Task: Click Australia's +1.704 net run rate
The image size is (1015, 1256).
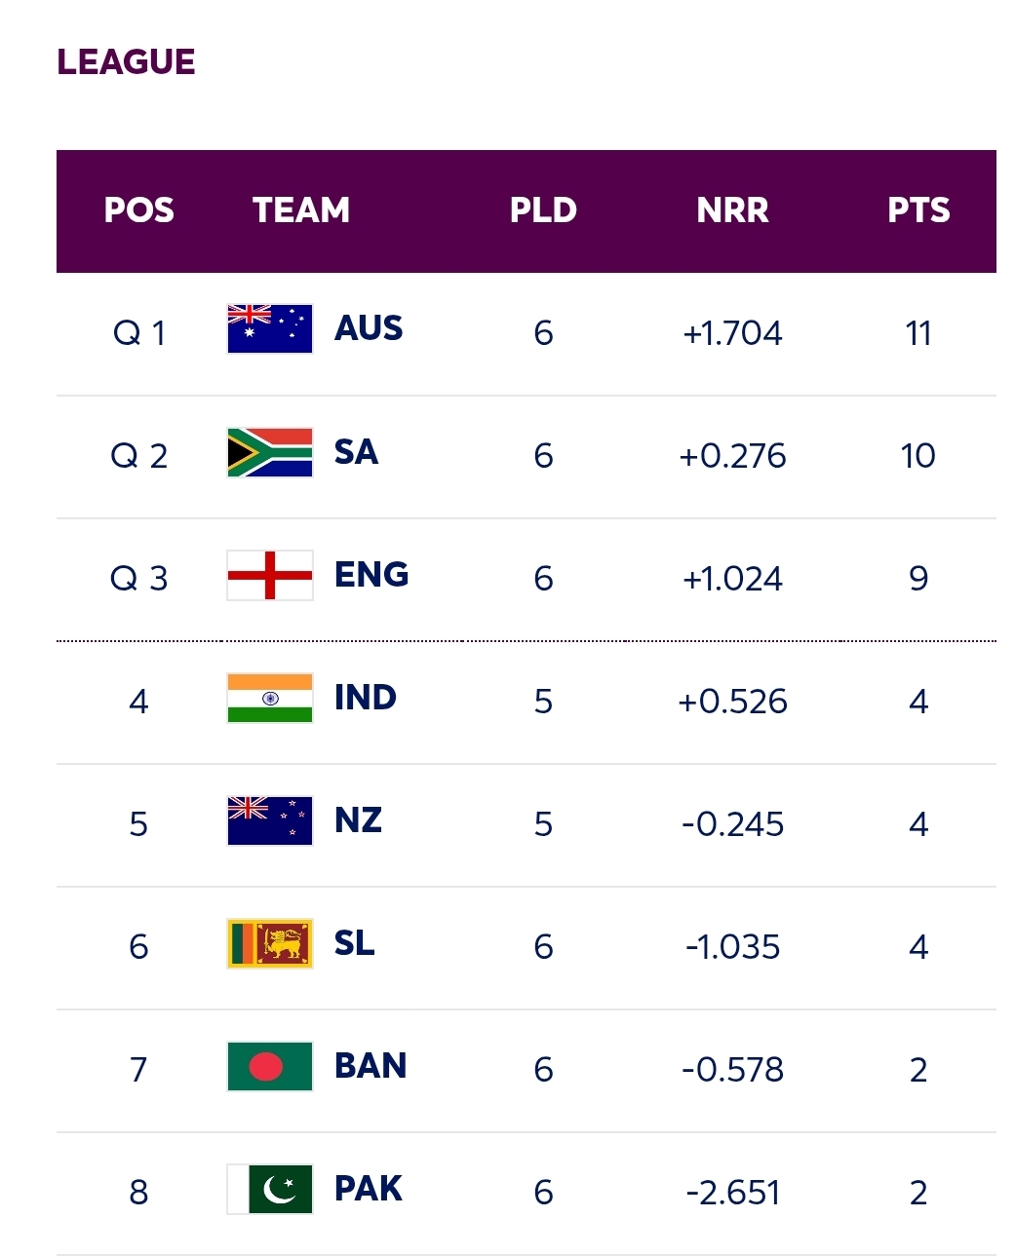Action: [x=732, y=333]
